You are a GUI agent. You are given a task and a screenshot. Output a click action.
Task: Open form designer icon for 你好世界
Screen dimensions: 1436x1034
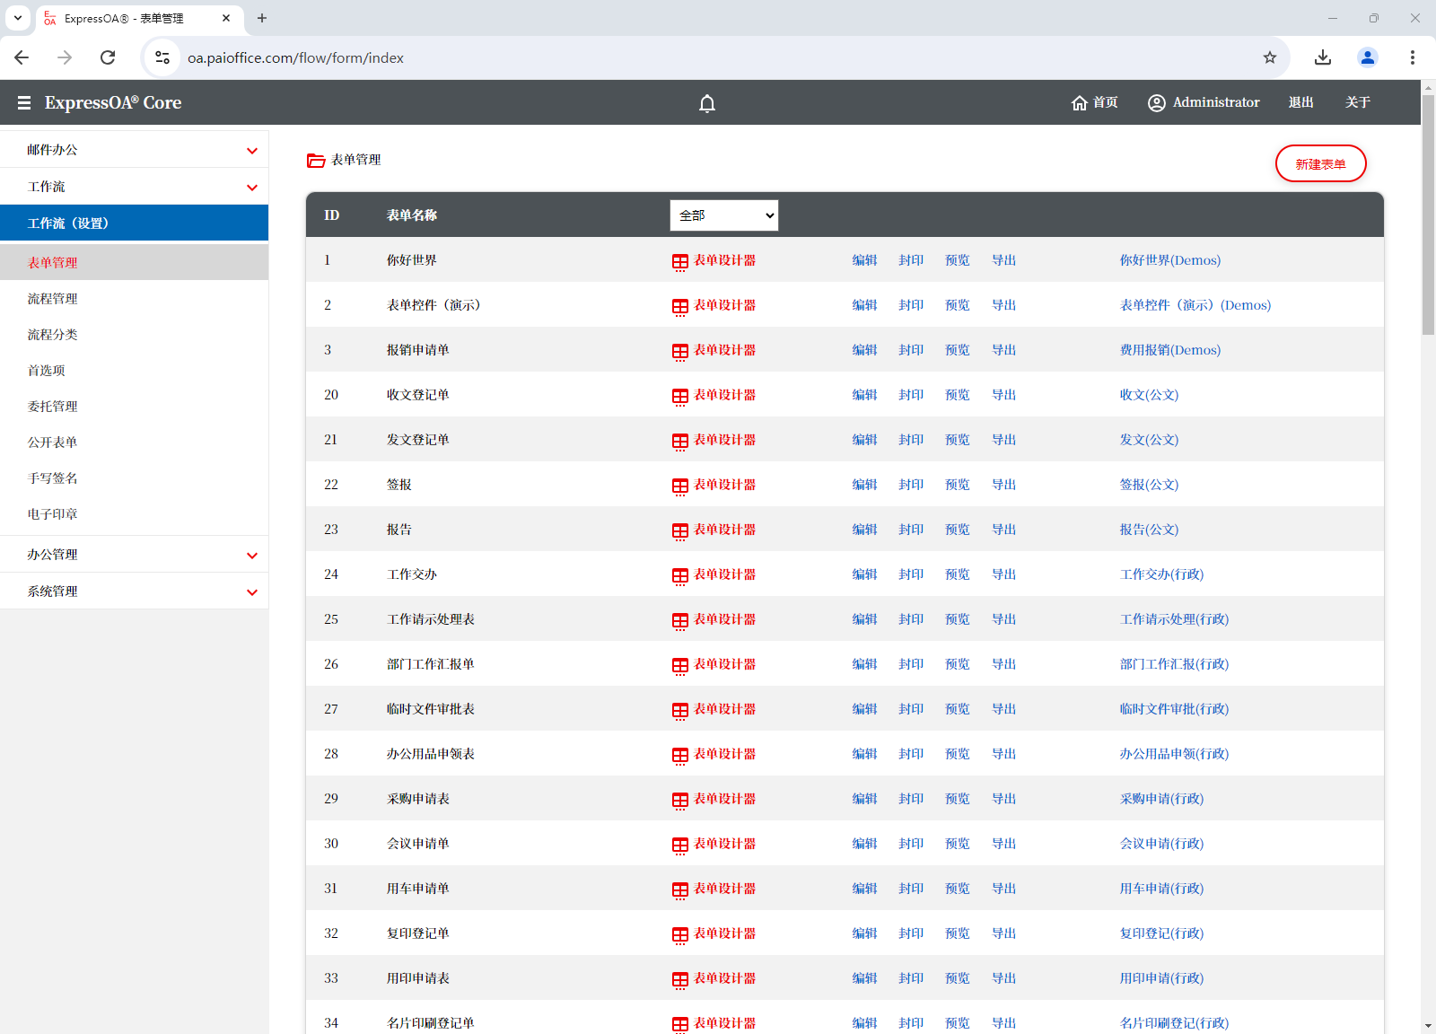pos(680,262)
